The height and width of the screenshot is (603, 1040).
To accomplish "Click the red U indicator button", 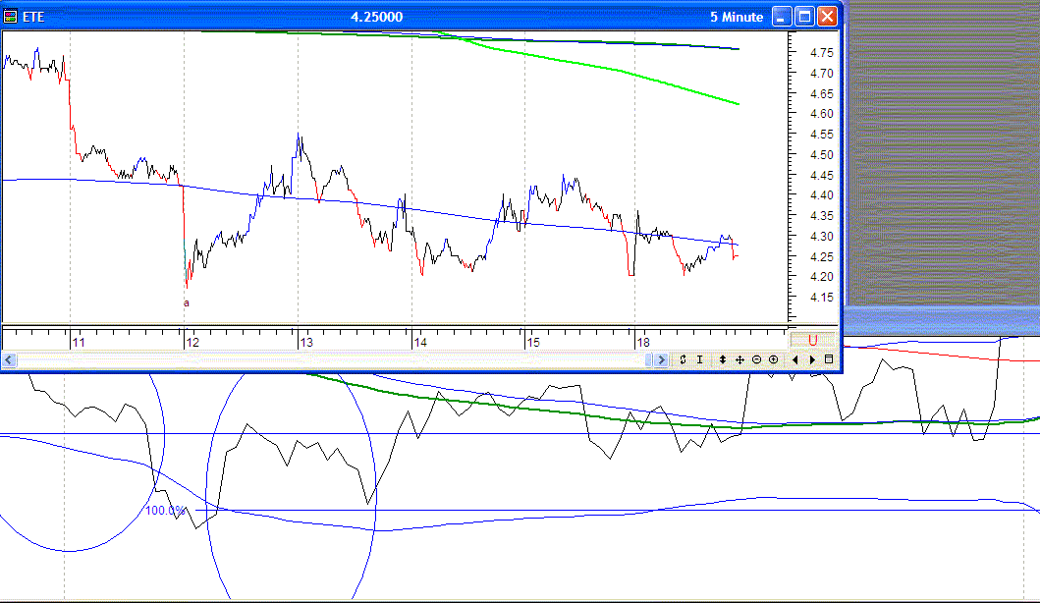I will pos(812,341).
